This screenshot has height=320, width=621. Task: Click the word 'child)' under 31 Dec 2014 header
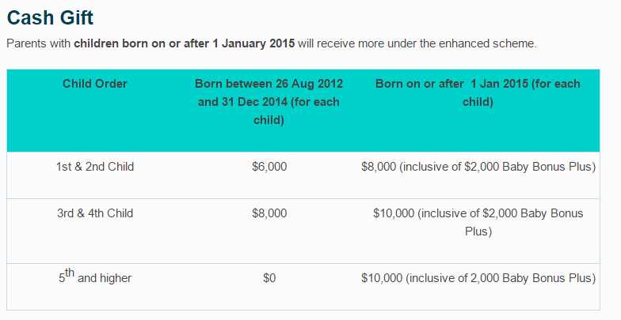click(269, 120)
